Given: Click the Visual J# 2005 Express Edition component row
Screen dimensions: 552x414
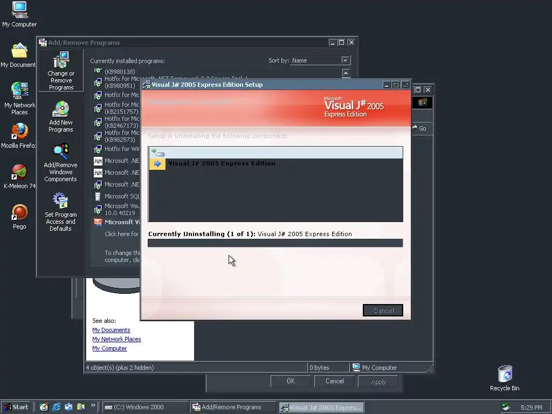Looking at the screenshot, I should click(275, 164).
